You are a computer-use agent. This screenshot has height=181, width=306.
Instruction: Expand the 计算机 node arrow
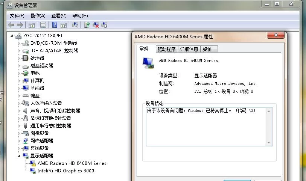point(19,81)
